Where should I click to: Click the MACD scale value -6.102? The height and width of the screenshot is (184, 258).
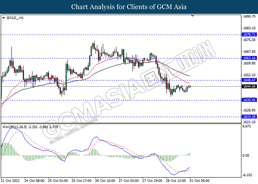point(247,175)
